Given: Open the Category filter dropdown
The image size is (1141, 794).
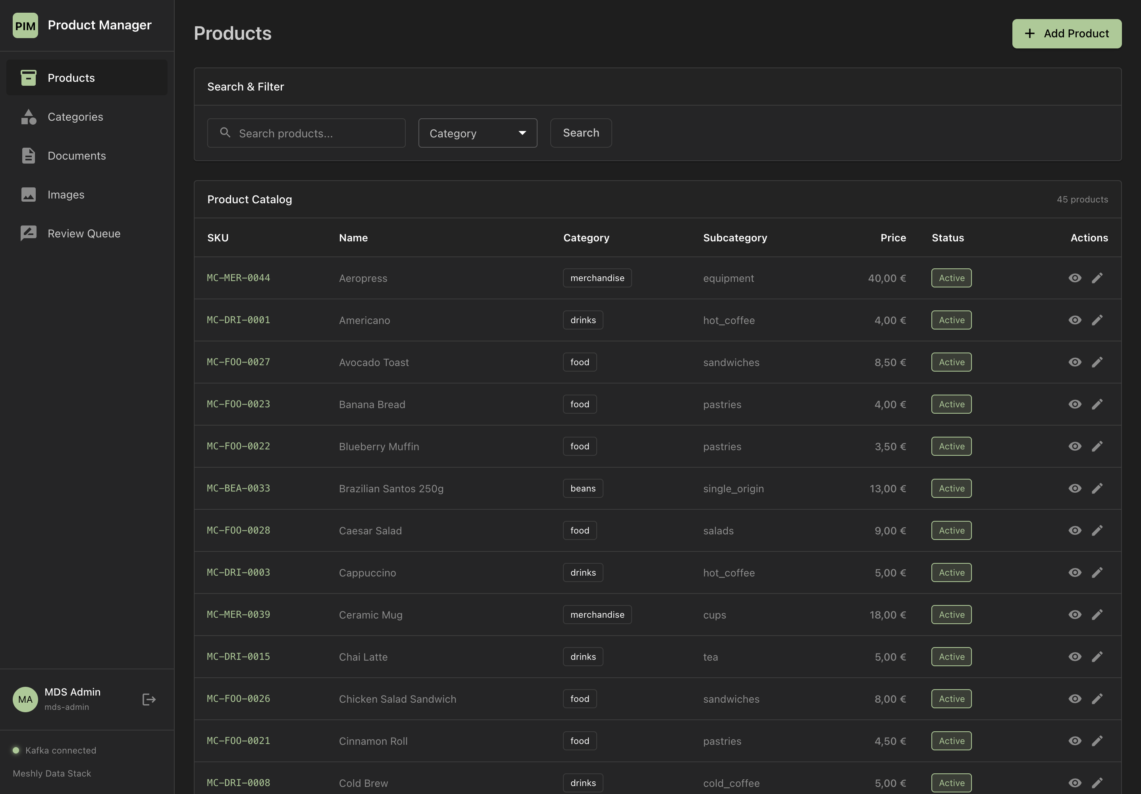Looking at the screenshot, I should [x=478, y=133].
